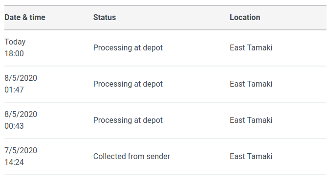Click East Tamaki in the 01:47 row

[x=251, y=84]
